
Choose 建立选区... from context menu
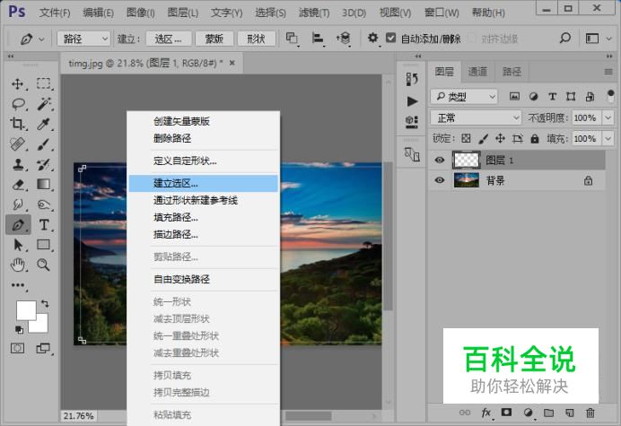click(x=176, y=183)
